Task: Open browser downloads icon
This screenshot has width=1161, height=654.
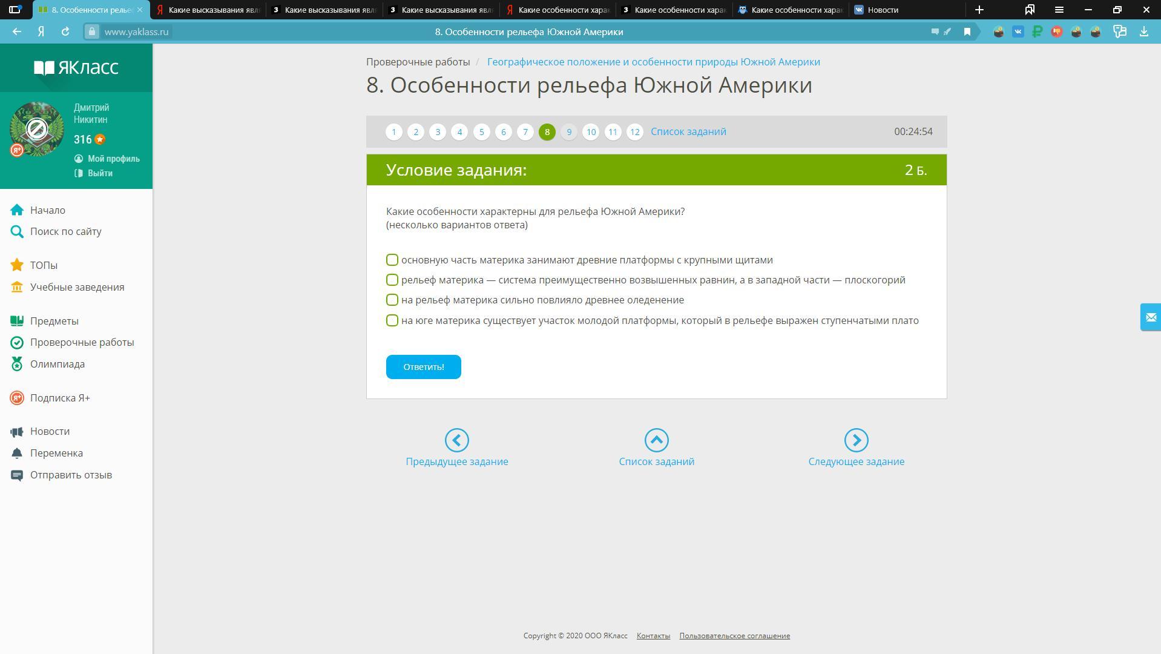Action: [x=1143, y=31]
